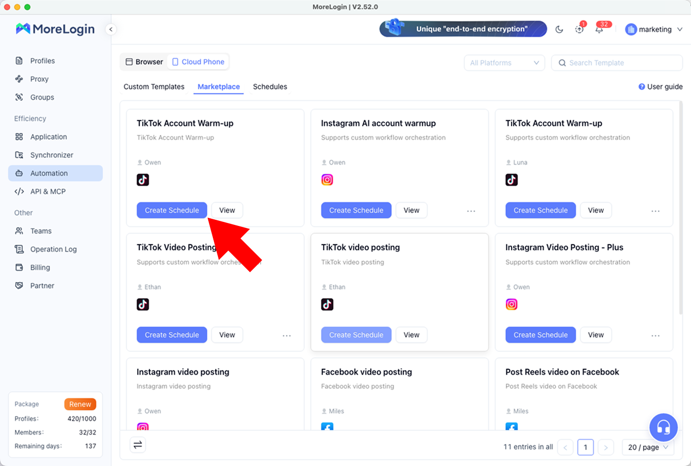Open the marketing account dropdown
Image resolution: width=691 pixels, height=466 pixels.
655,29
